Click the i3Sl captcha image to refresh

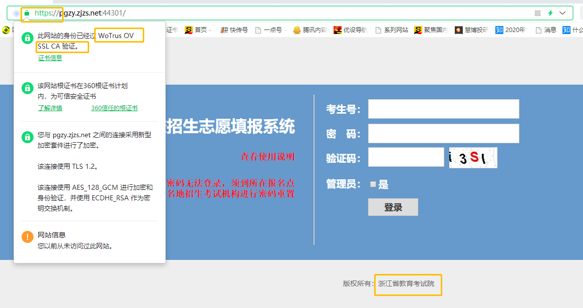click(473, 158)
